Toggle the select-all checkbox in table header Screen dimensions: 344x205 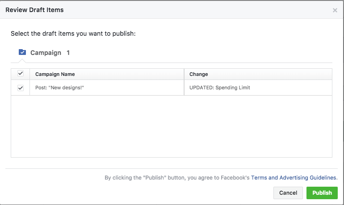20,74
